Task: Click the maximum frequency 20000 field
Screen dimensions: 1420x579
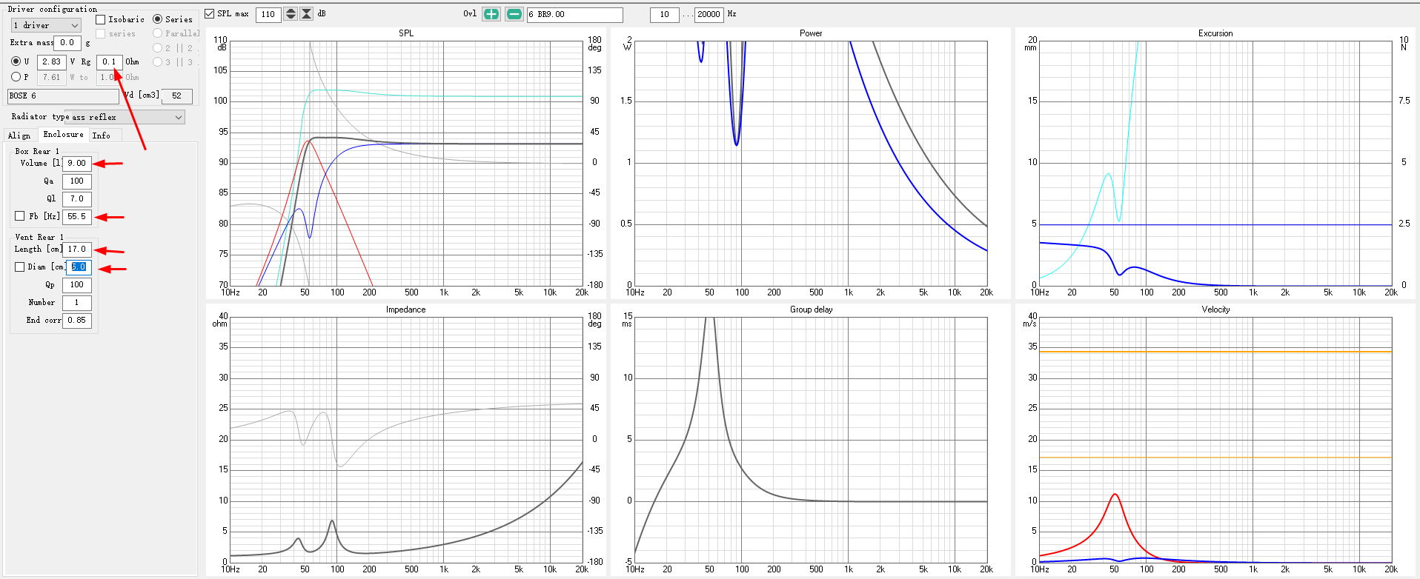Action: point(709,15)
